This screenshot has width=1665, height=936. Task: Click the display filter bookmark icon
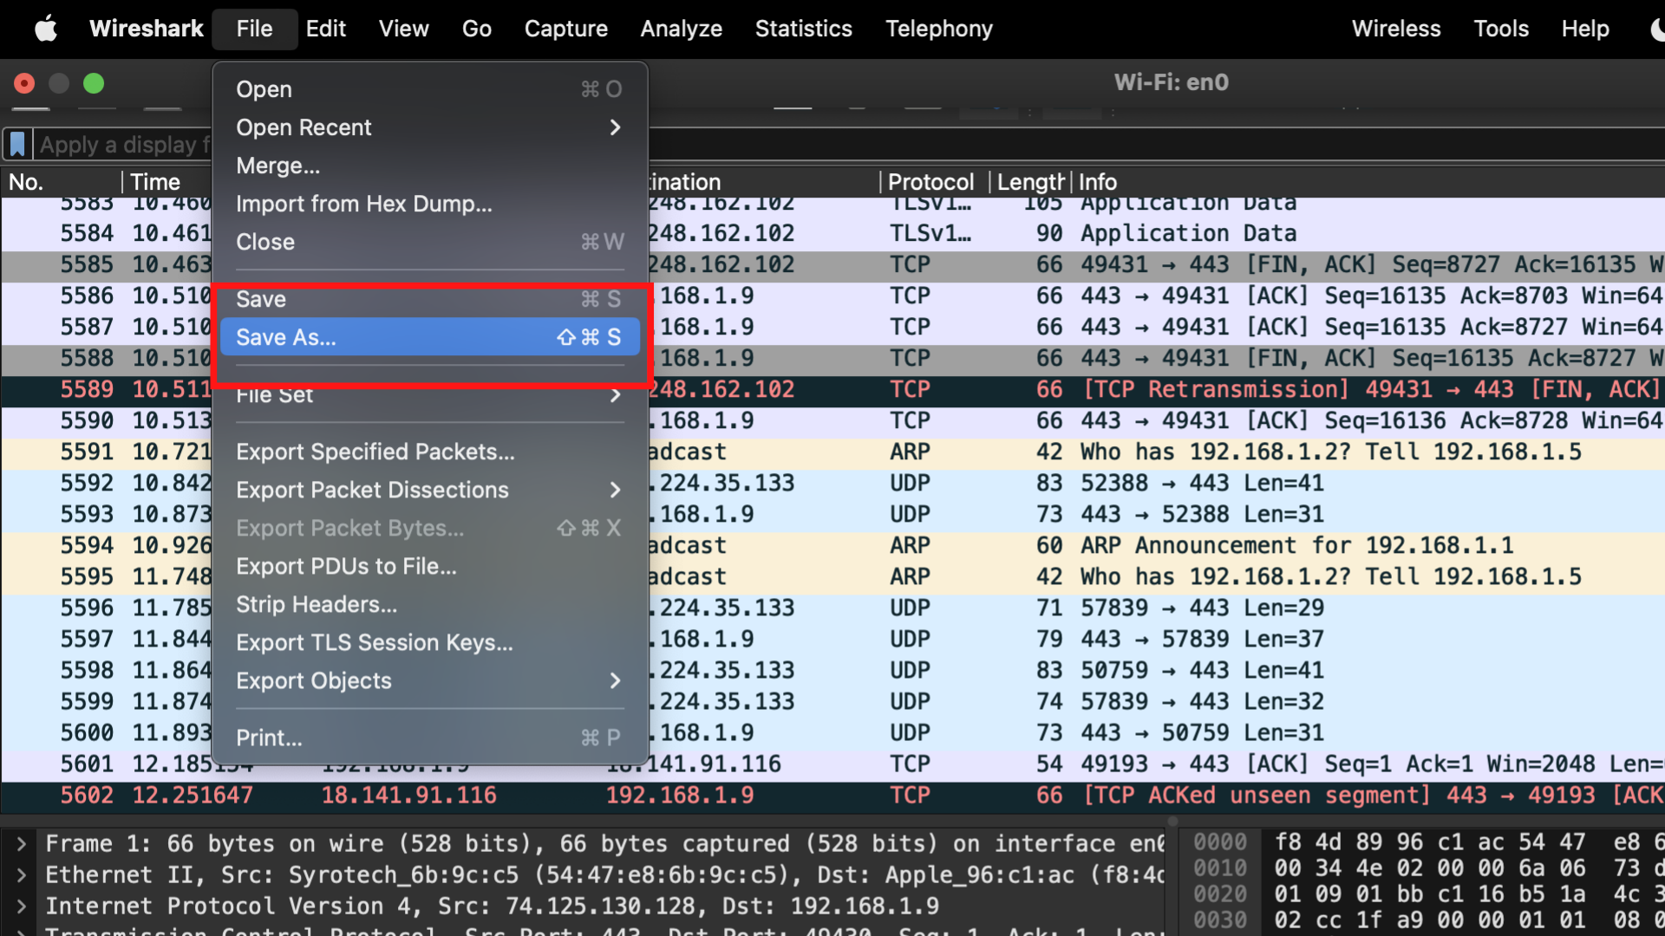[x=16, y=144]
